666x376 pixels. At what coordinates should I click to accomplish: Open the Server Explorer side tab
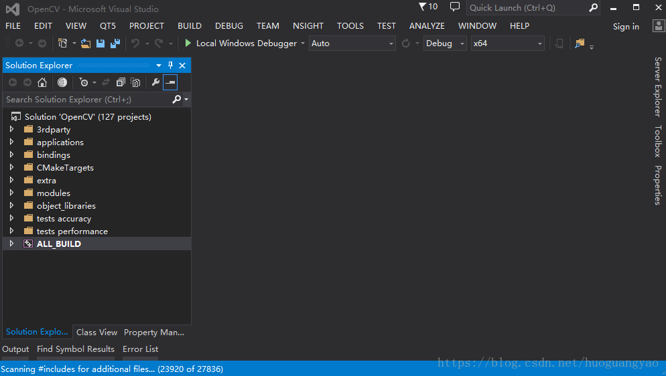coord(657,87)
